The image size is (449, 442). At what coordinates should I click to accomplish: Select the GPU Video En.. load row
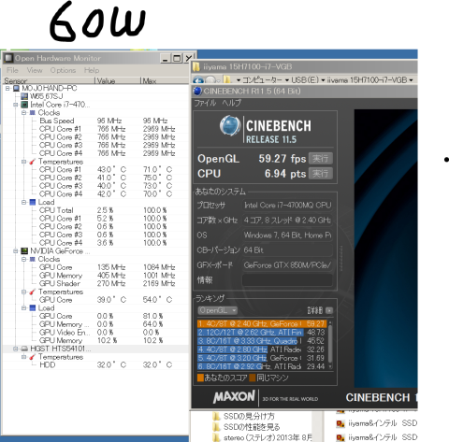[x=95, y=333]
